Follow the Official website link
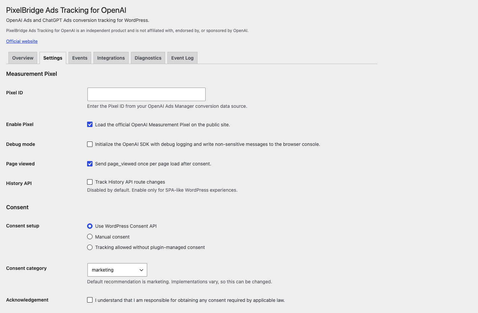The width and height of the screenshot is (478, 313). [x=22, y=41]
